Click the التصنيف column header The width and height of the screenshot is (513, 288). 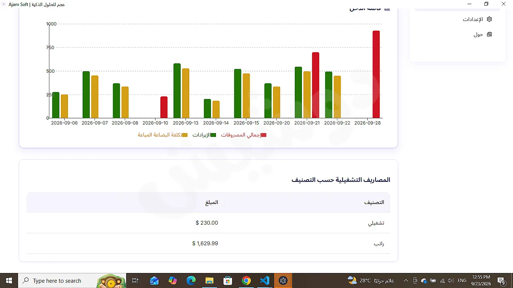point(374,202)
